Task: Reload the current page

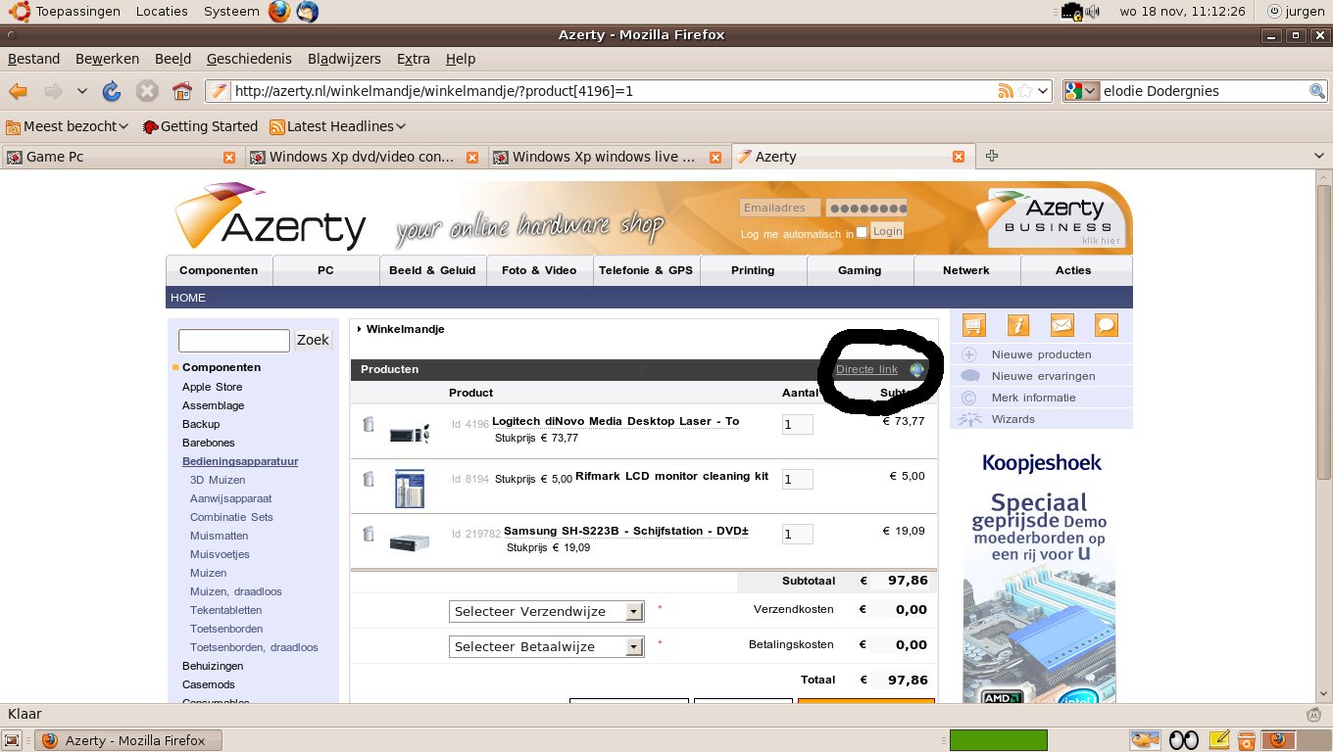Action: click(112, 91)
